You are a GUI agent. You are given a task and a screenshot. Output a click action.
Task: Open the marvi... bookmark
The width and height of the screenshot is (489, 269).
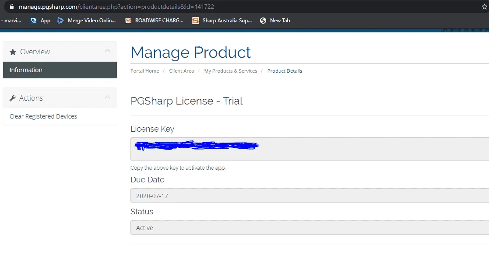pyautogui.click(x=11, y=21)
